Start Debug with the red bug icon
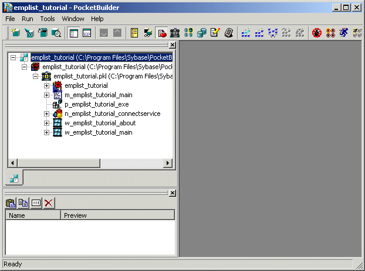Viewport: 365px width, 271px height. [x=317, y=33]
